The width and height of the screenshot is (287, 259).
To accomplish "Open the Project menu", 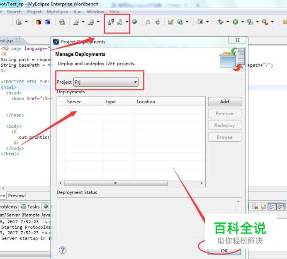I will [x=34, y=12].
